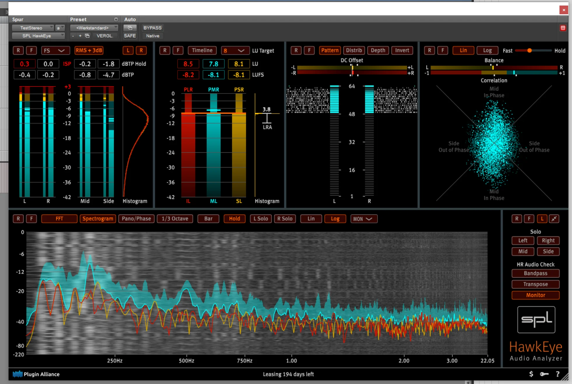Open the license key icon in footer
Viewport: 572px width, 384px height.
pos(544,374)
